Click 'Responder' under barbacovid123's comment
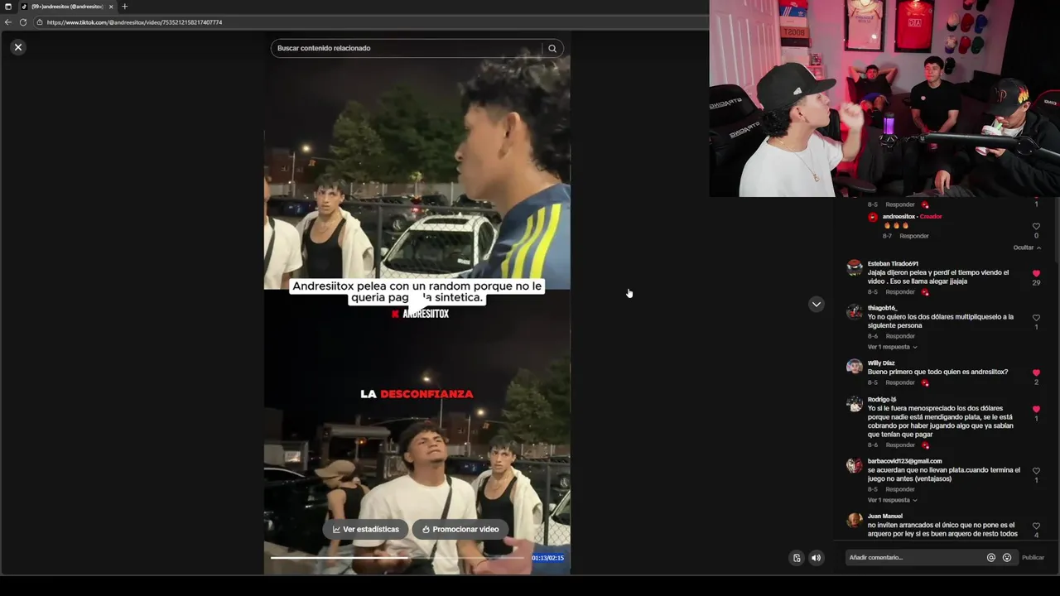The image size is (1060, 596). [x=900, y=489]
